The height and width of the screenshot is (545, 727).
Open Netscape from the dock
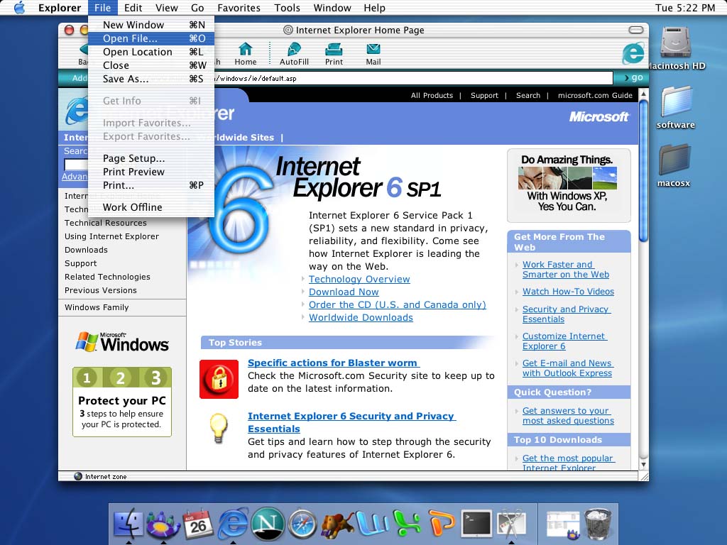tap(268, 524)
